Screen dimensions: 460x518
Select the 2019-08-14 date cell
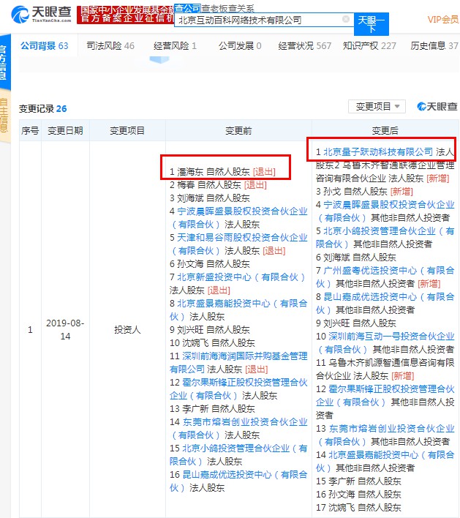65,329
